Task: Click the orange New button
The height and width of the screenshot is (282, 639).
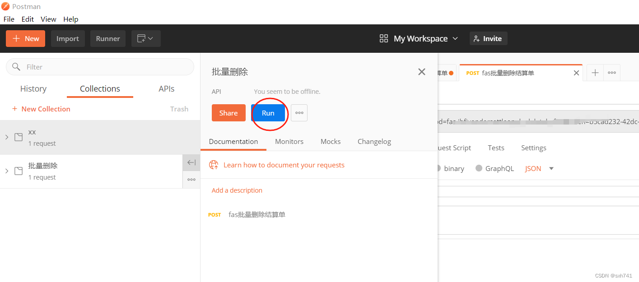Action: (25, 38)
